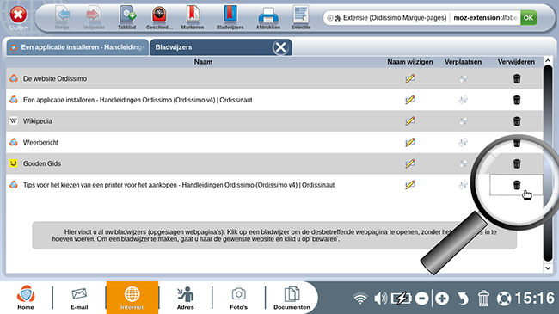Image resolution: width=559 pixels, height=314 pixels.
Task: Open E-mail from bottom bar
Action: coord(79,298)
